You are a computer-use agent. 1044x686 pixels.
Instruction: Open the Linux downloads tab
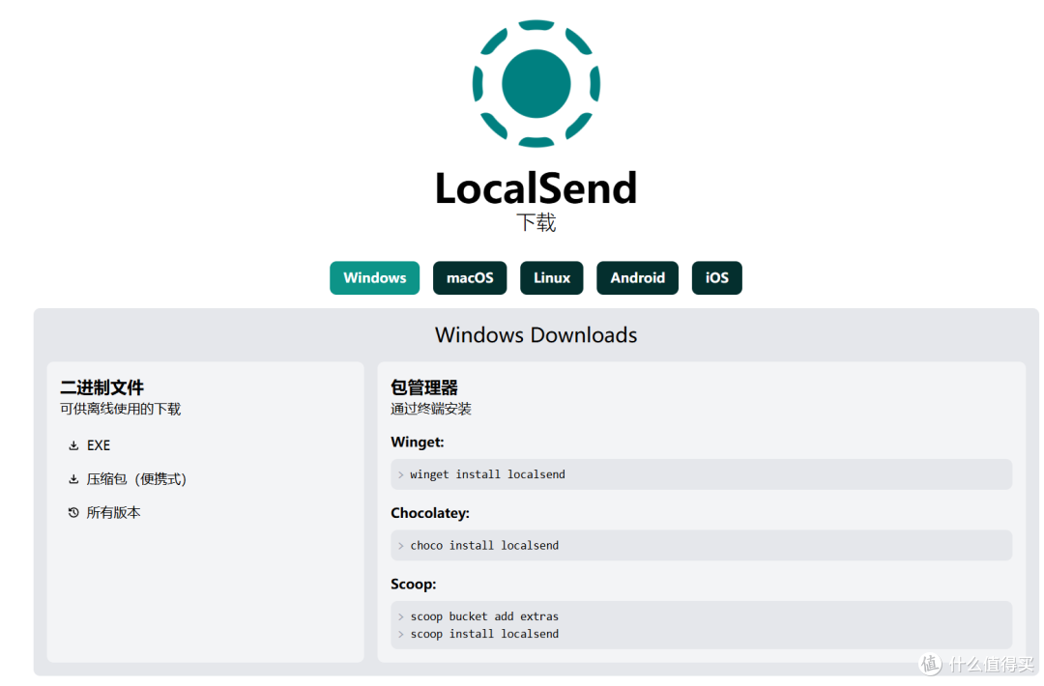pyautogui.click(x=551, y=277)
